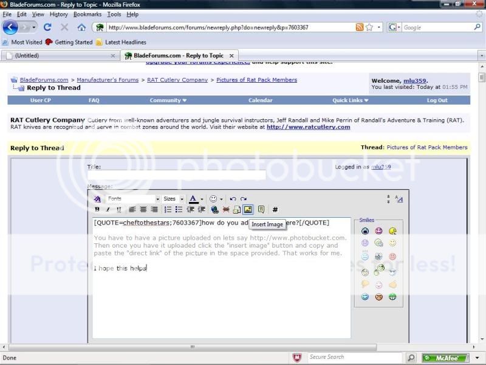Click the Most Visited bookmark

click(x=22, y=42)
